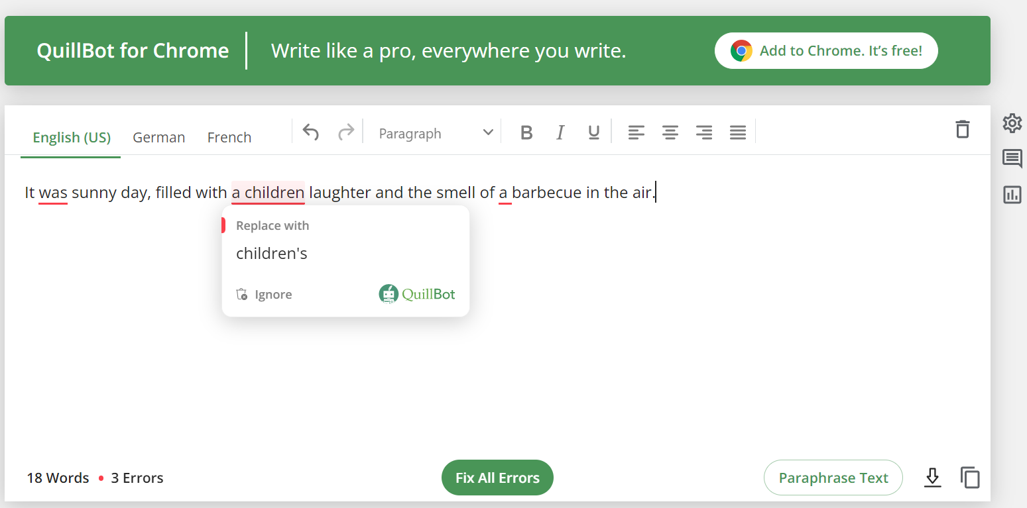
Task: Click the QuillBot logo in suggestion popup
Action: pos(417,294)
